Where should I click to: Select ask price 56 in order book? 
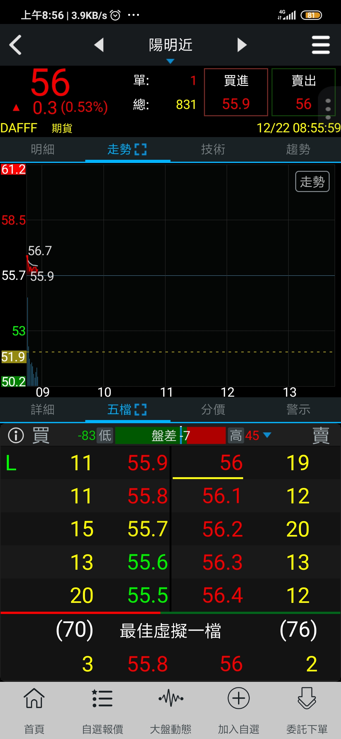(231, 463)
